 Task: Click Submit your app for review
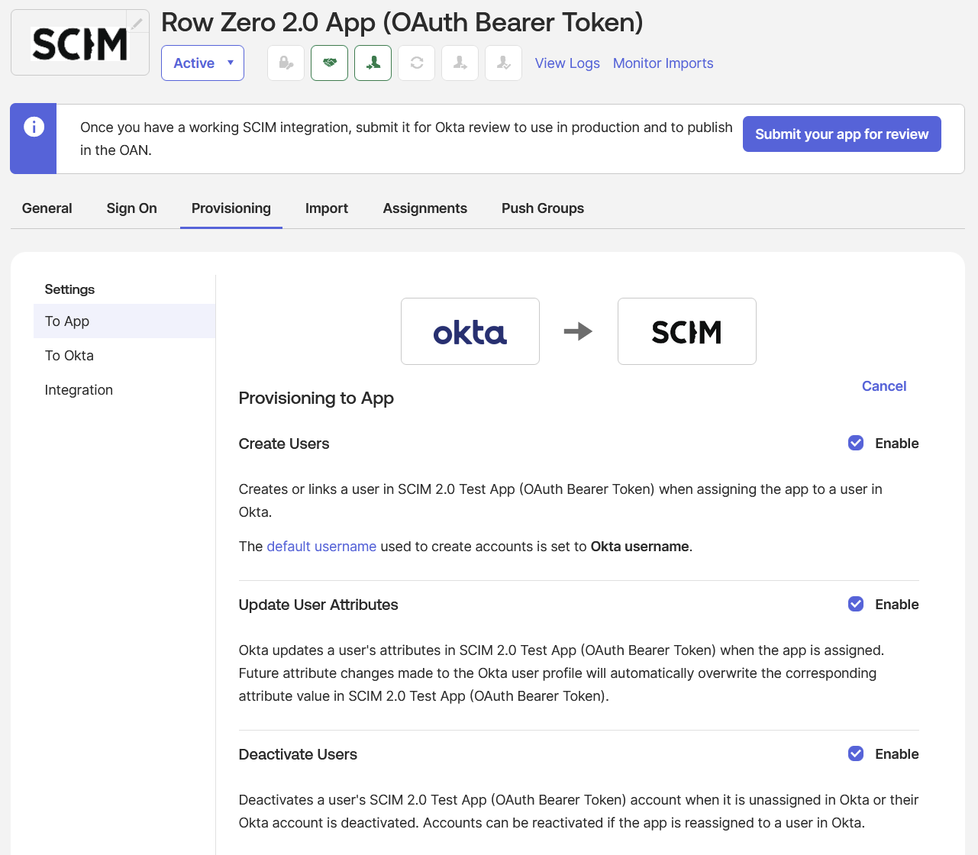[x=841, y=134]
